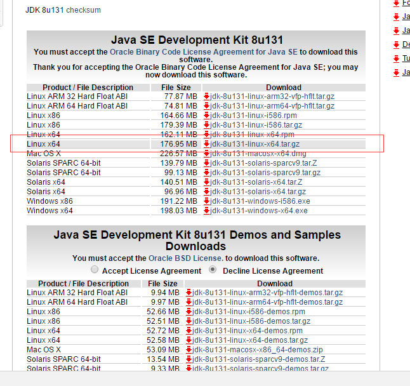410x386 pixels.
Task: Click download arrow for solaris-sparcv9-demos.tar.Z
Action: click(188, 359)
